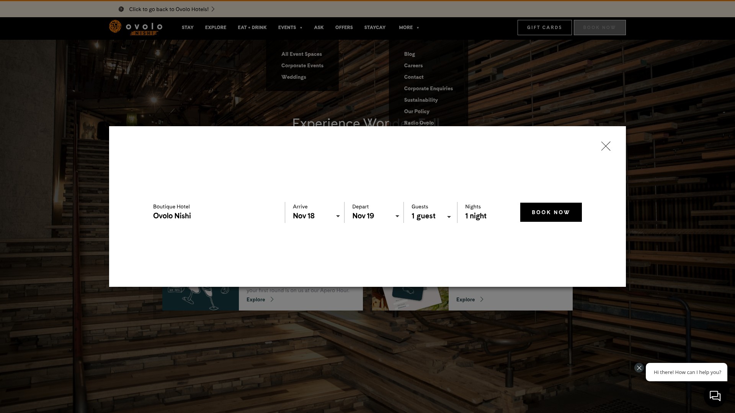Click the Stay nav item
Viewport: 735px width, 413px height.
tap(188, 28)
